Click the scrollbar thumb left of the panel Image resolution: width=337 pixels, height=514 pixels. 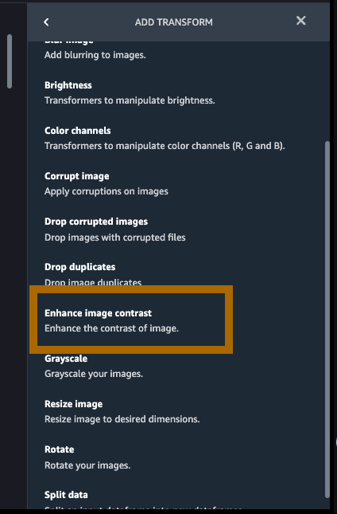point(10,61)
